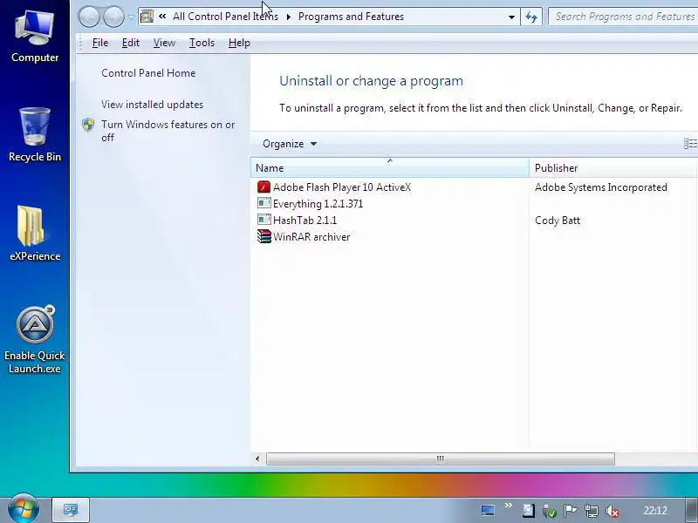The width and height of the screenshot is (698, 523).
Task: Click the Everything 1.2.1.371 program icon
Action: coord(264,204)
